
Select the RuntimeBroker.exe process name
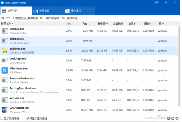pos(22,79)
